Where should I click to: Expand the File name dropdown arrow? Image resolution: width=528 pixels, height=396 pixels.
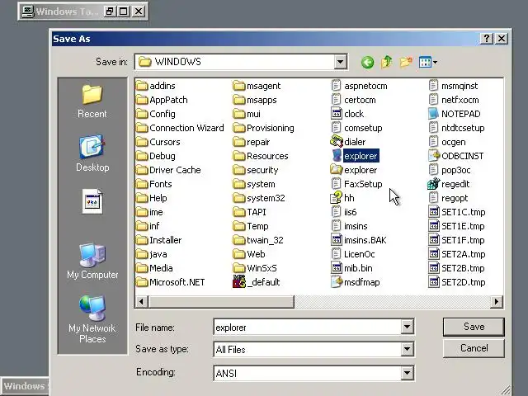coord(407,327)
